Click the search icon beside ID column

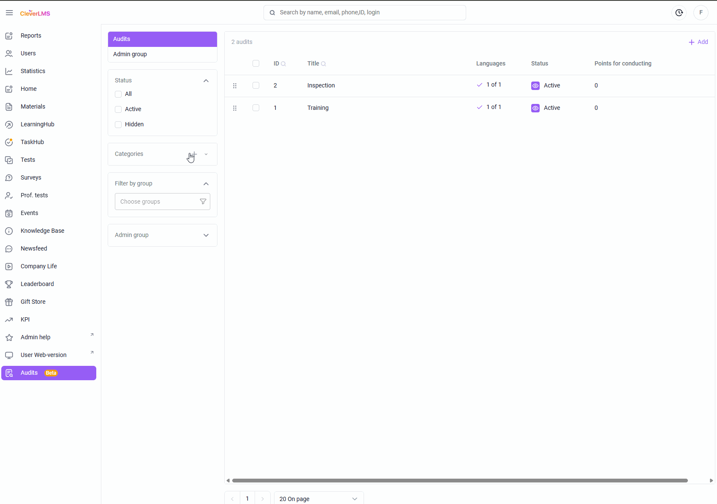[x=283, y=64]
